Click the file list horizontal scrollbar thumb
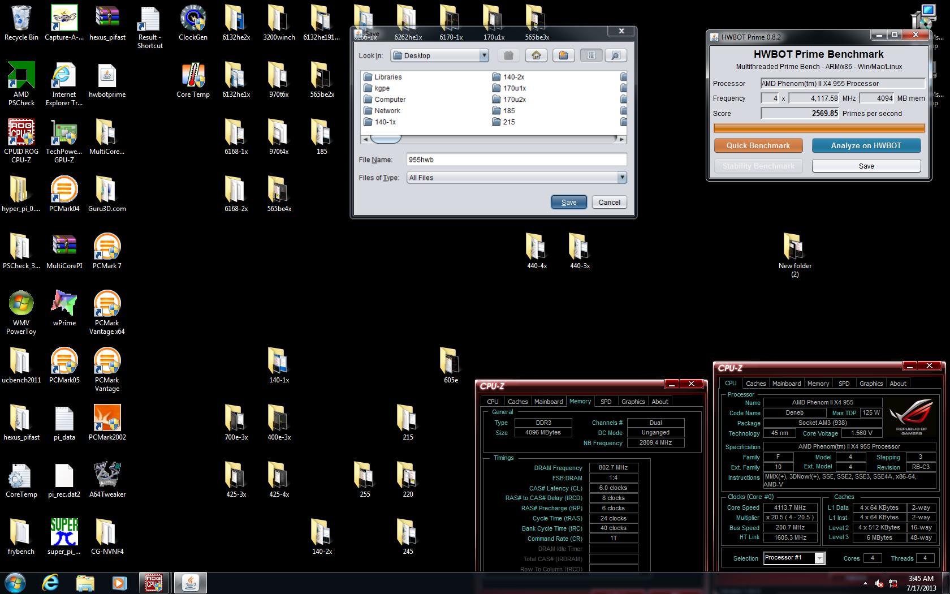The height and width of the screenshot is (594, 950). 386,139
